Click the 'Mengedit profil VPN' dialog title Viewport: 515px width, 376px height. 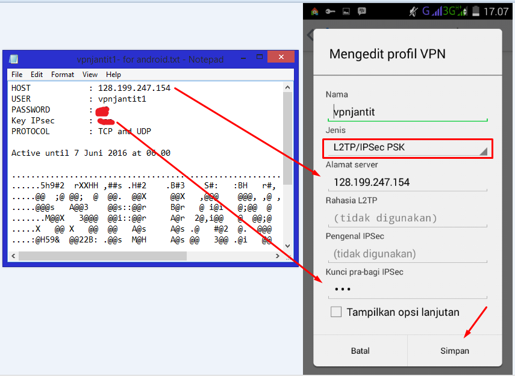(387, 54)
